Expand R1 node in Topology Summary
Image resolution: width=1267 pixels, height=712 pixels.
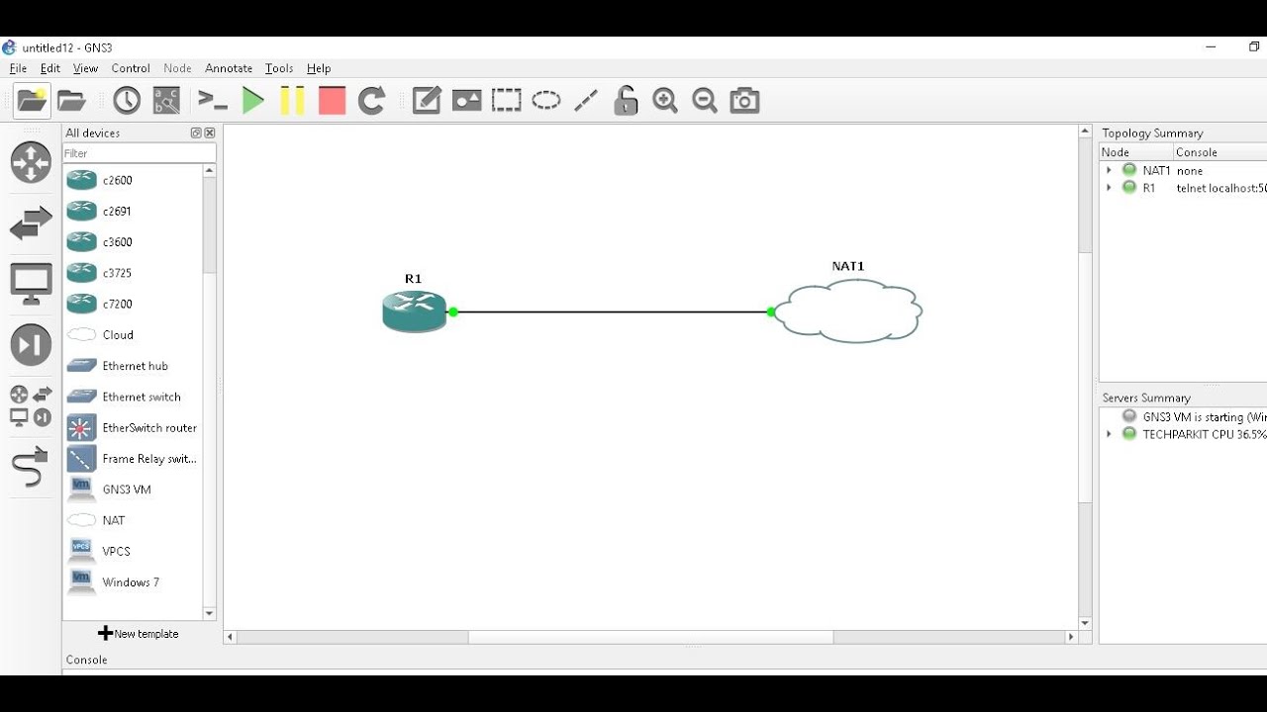coord(1109,188)
